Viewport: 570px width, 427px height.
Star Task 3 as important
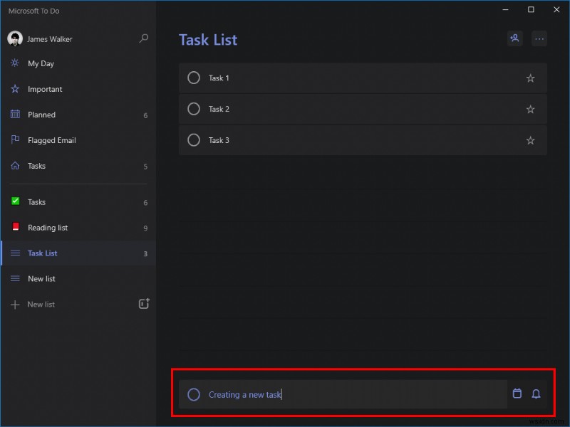click(x=530, y=140)
